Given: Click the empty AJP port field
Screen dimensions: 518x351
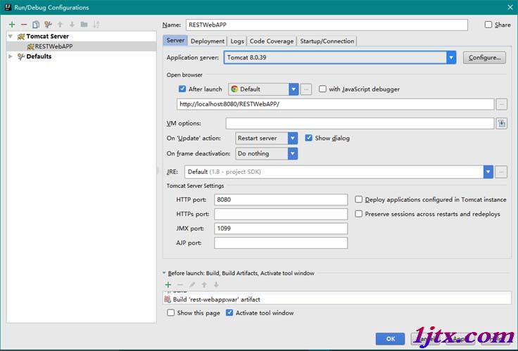Looking at the screenshot, I should point(281,243).
